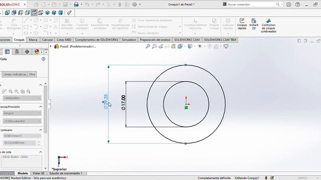Click the last blue cube view icon

point(61,13)
